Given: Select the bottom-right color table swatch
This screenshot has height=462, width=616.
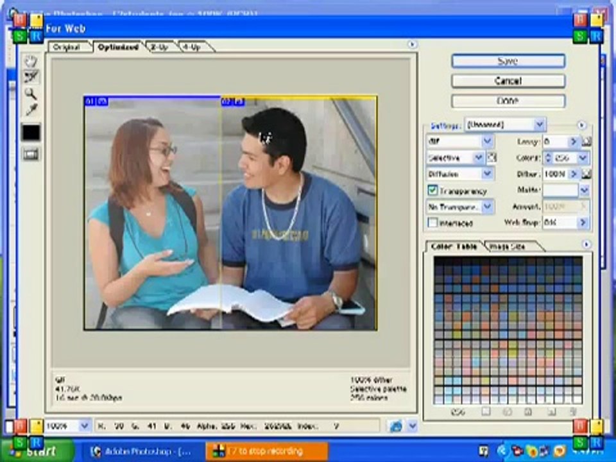Looking at the screenshot, I should click(x=577, y=398).
